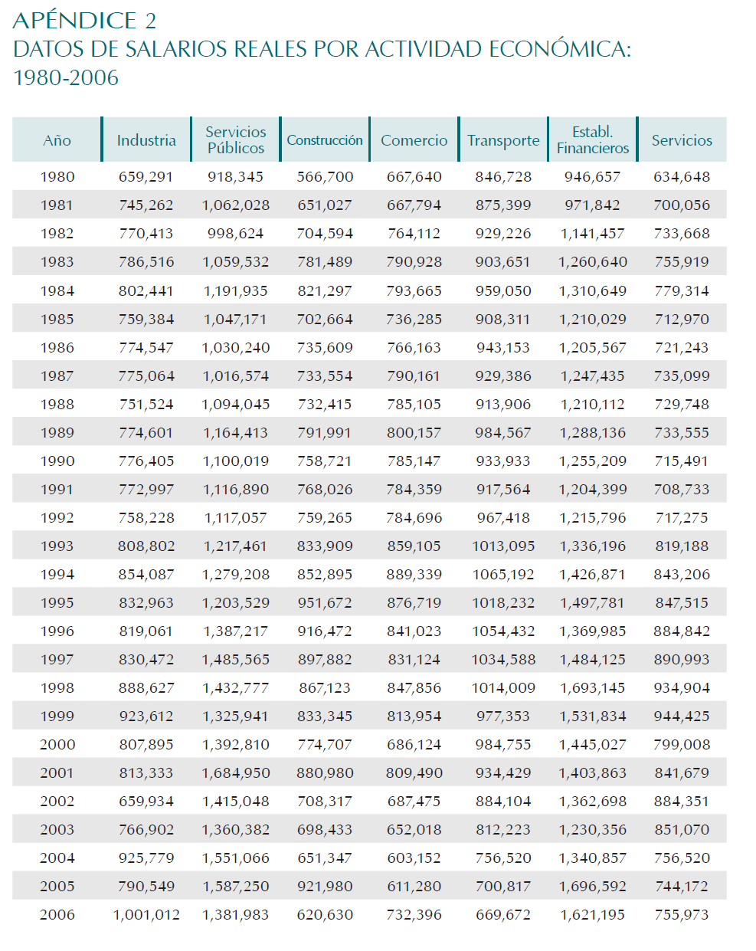
Task: Click the Transporte column header
Action: [503, 140]
